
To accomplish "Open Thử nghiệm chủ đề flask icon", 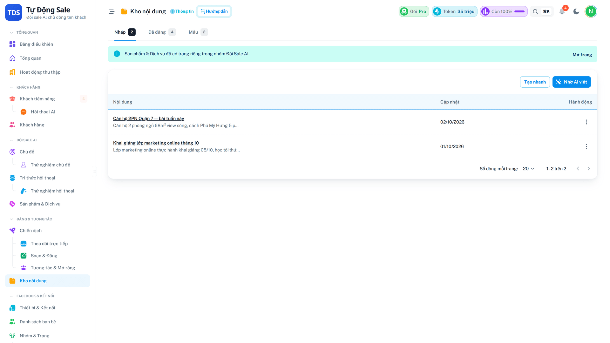I will [x=24, y=165].
